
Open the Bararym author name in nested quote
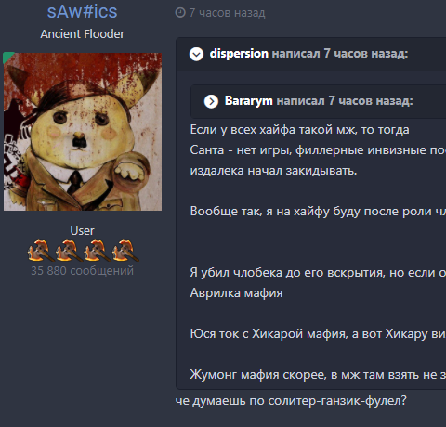(x=249, y=101)
